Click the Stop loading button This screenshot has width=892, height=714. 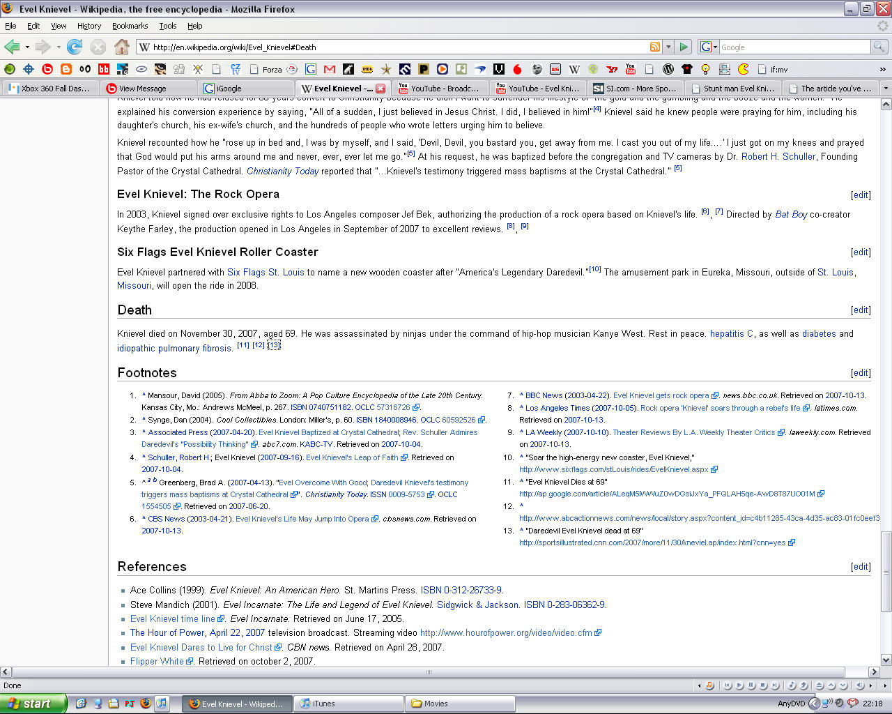tap(98, 47)
